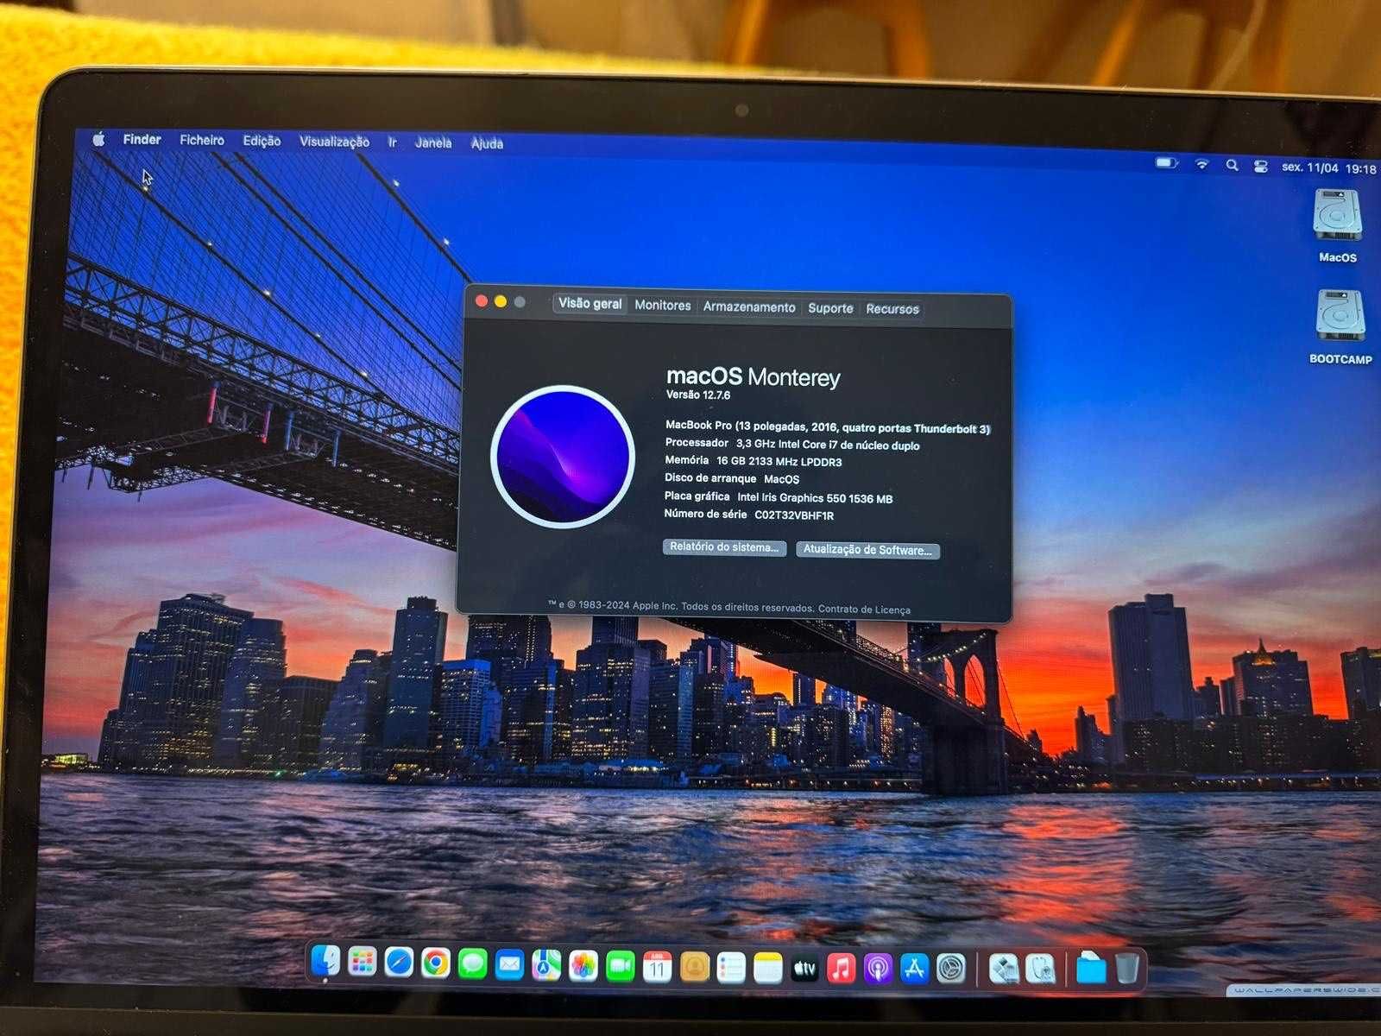
Task: Open Maps app in the Dock
Action: (x=546, y=966)
